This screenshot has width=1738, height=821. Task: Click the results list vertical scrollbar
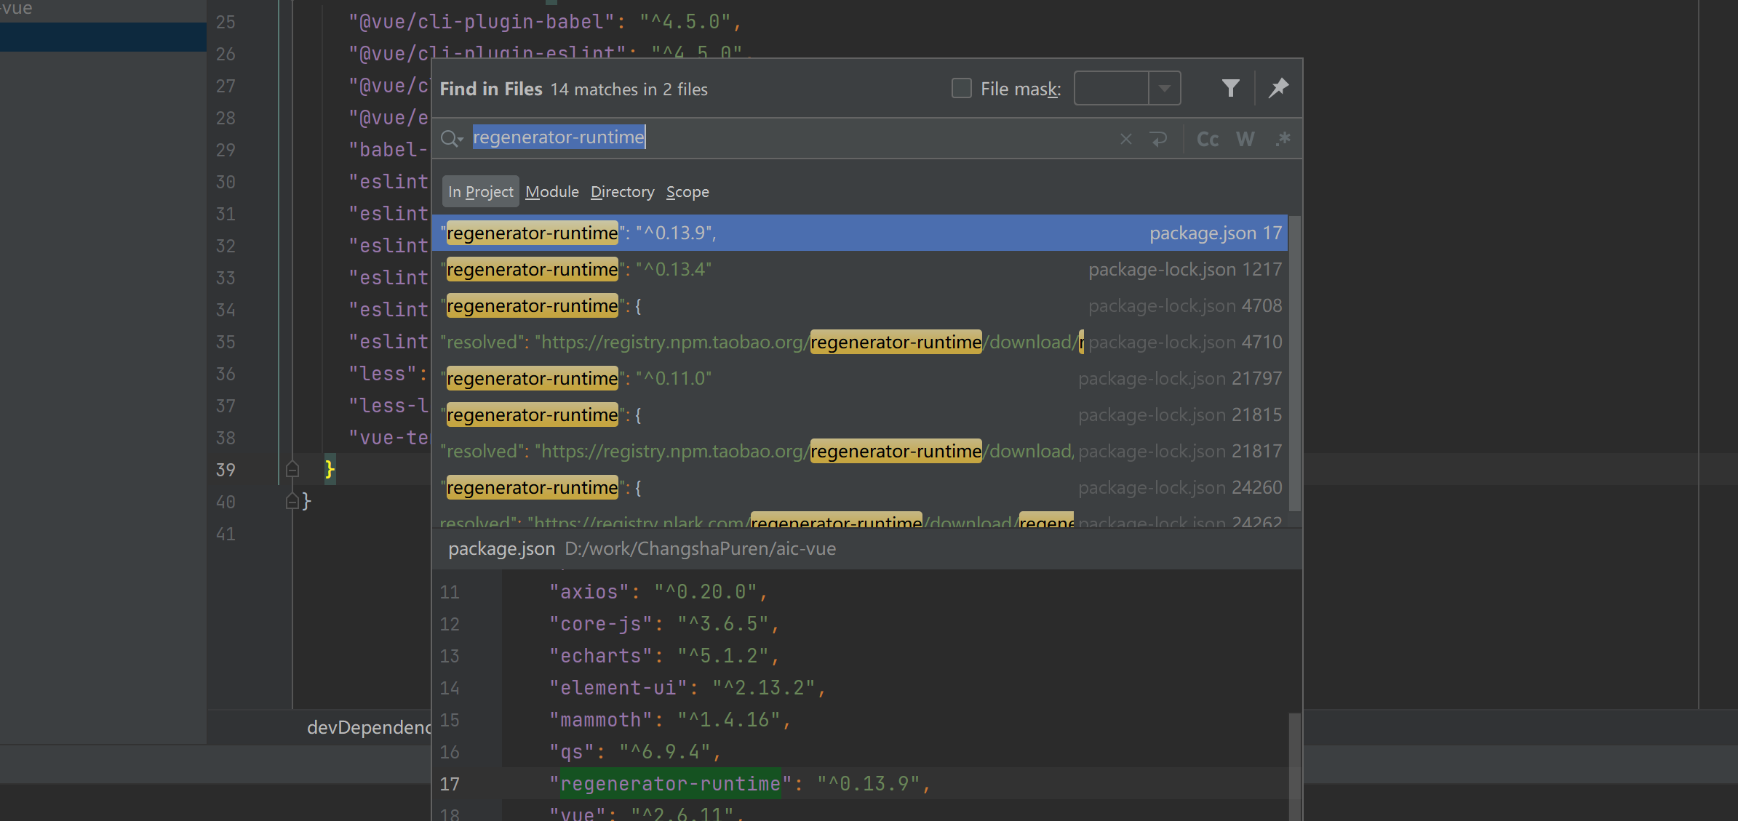click(1294, 364)
